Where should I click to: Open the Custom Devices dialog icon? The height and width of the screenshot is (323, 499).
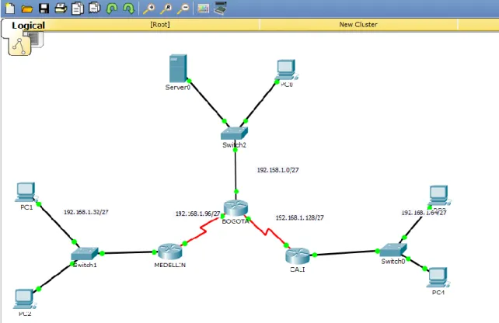(220, 9)
